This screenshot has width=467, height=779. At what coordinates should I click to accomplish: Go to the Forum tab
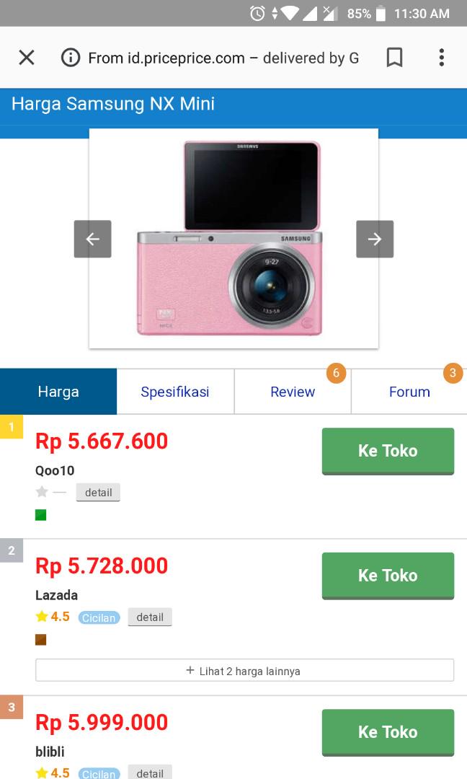[x=409, y=392]
